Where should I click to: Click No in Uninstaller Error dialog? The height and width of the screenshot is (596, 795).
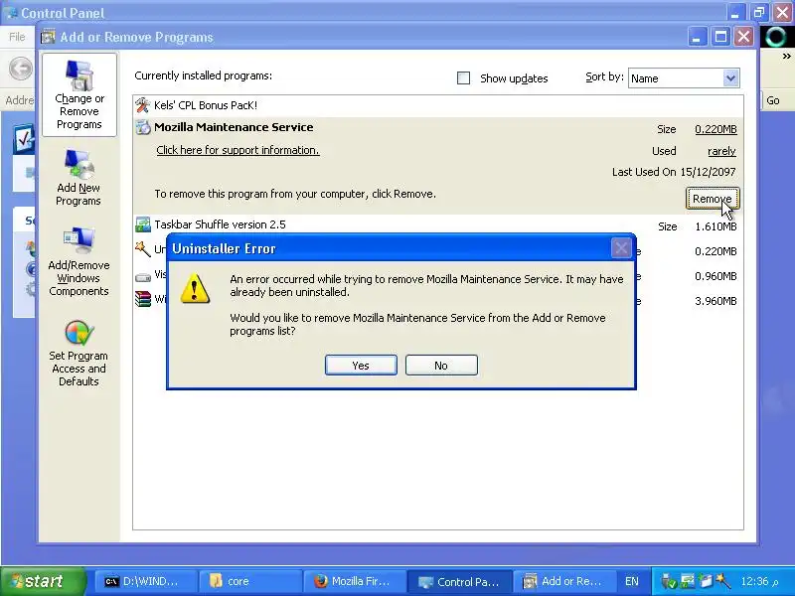coord(441,366)
